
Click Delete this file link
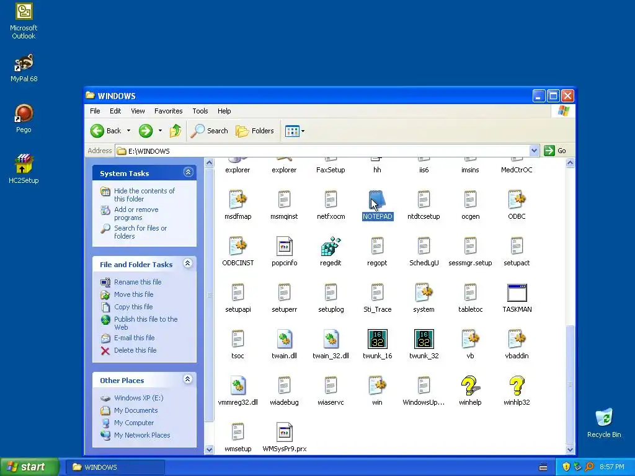click(135, 350)
